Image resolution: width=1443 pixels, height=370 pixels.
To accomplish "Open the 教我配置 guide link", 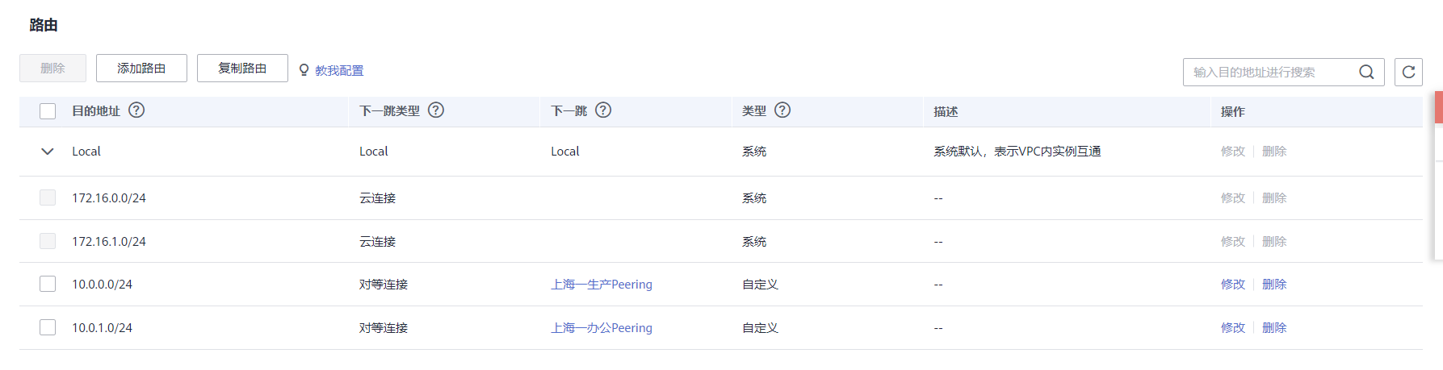I will click(x=339, y=71).
